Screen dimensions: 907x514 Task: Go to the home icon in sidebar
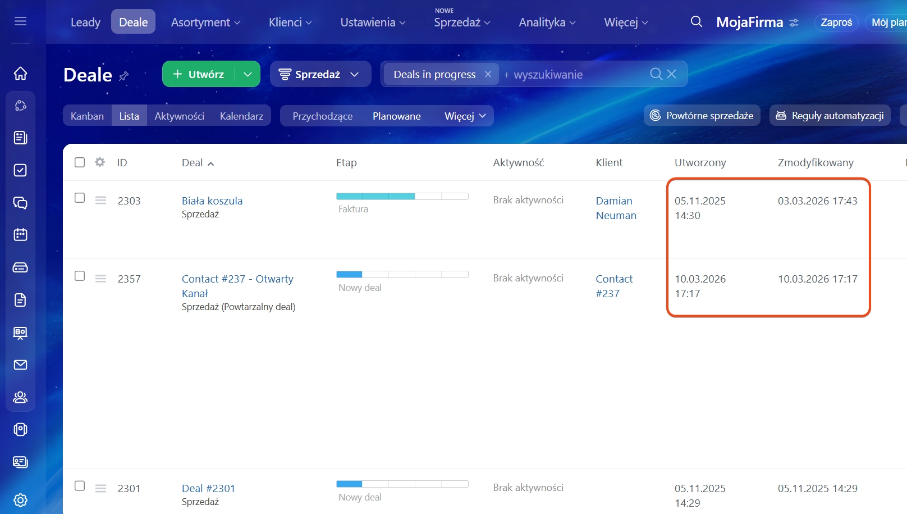point(20,74)
